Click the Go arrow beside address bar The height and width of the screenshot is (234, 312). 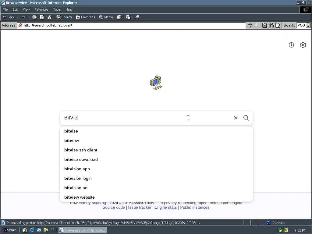pyautogui.click(x=250, y=25)
